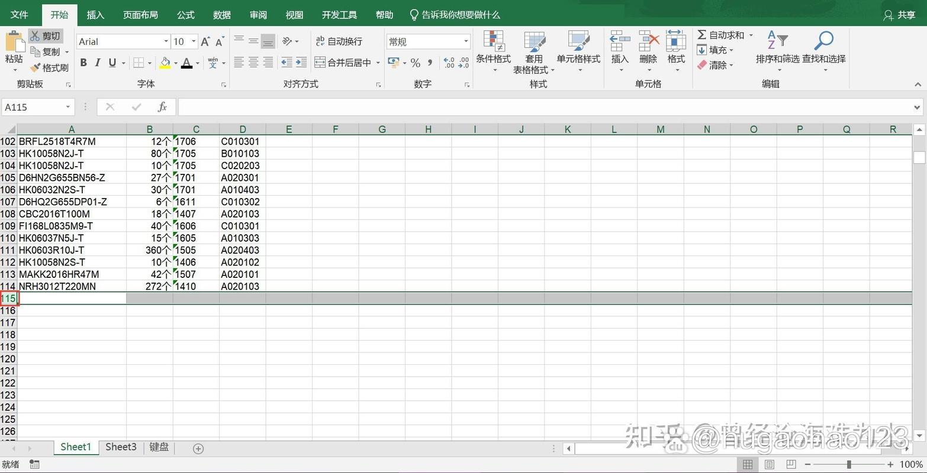Click the New Sheet plus button
The height and width of the screenshot is (473, 927).
click(198, 449)
